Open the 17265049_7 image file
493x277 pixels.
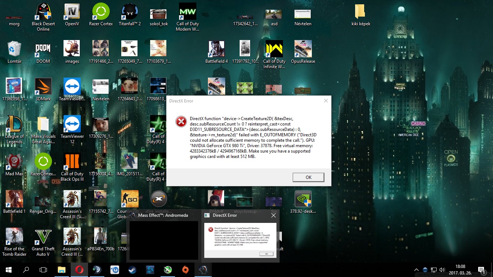pyautogui.click(x=130, y=53)
